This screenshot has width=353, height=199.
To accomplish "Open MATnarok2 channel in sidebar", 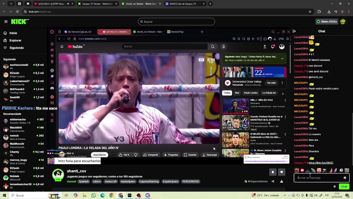I will pyautogui.click(x=23, y=91).
